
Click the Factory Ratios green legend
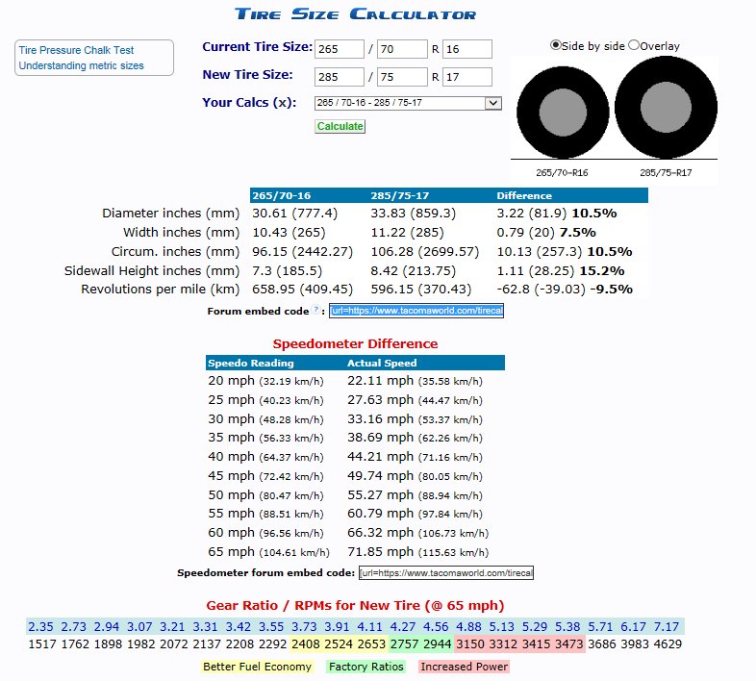(x=365, y=667)
